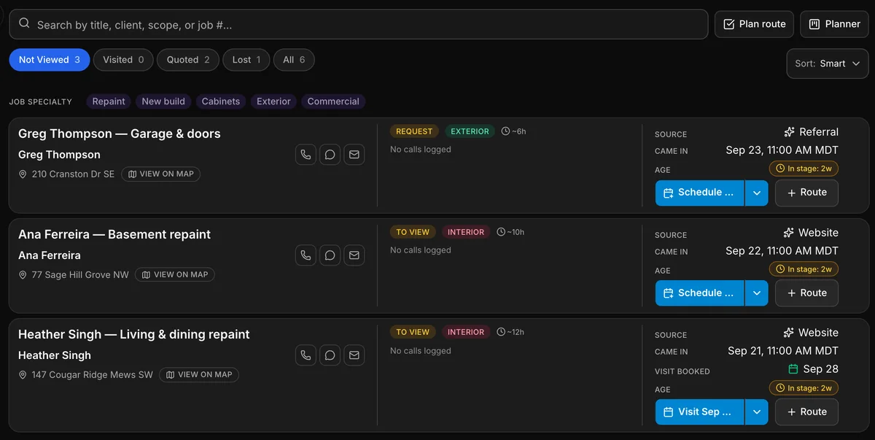Open Heather Singh's Visit Sep button
The width and height of the screenshot is (875, 440).
[699, 412]
